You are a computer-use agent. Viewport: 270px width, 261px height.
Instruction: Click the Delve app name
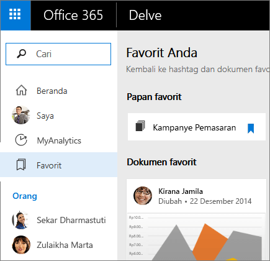tap(145, 16)
